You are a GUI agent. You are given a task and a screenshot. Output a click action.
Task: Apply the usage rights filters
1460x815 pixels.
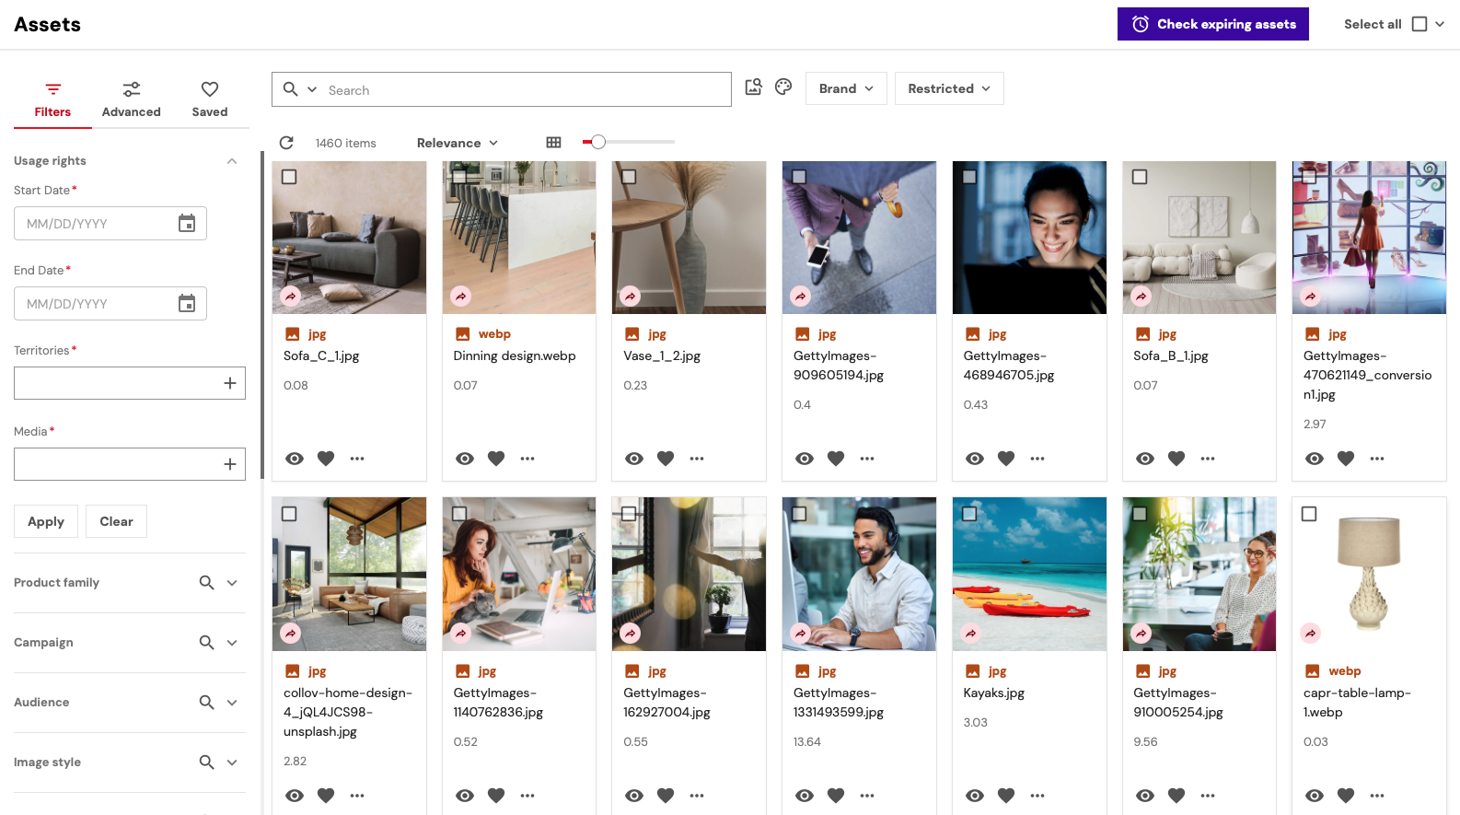pyautogui.click(x=46, y=521)
